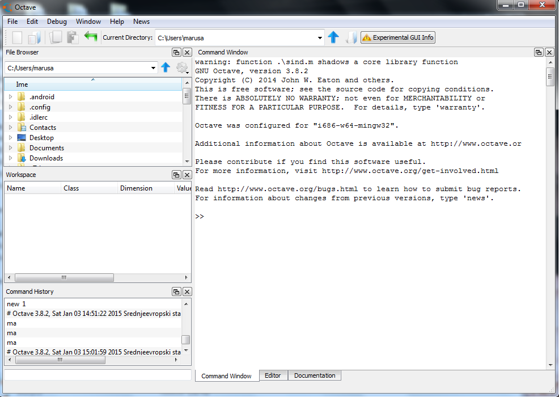This screenshot has width=559, height=397.
Task: Go up one directory in main toolbar
Action: coord(333,37)
